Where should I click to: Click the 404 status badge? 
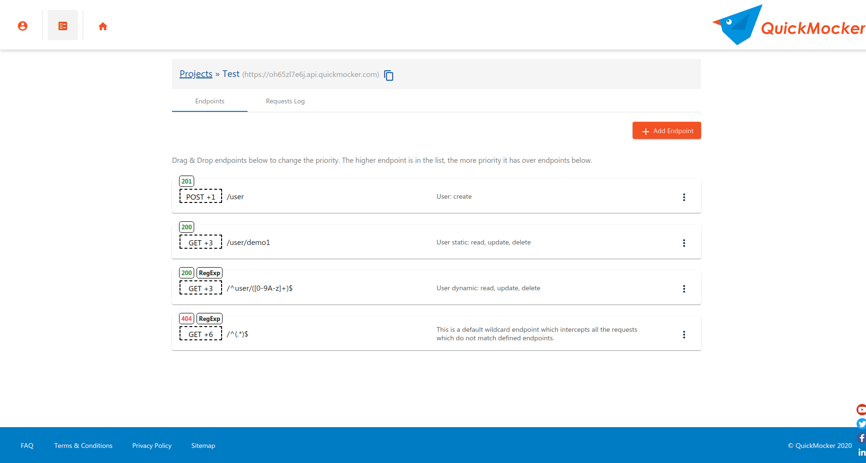coord(187,319)
